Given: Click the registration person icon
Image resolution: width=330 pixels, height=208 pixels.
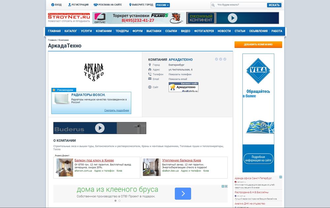Looking at the screenshot, I should 69,5.
